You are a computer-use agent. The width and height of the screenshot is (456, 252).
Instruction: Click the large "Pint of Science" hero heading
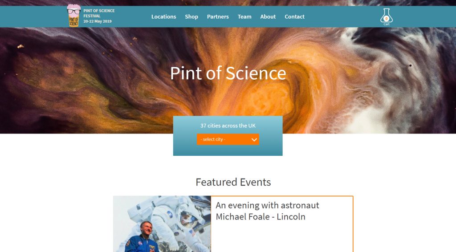coord(228,73)
